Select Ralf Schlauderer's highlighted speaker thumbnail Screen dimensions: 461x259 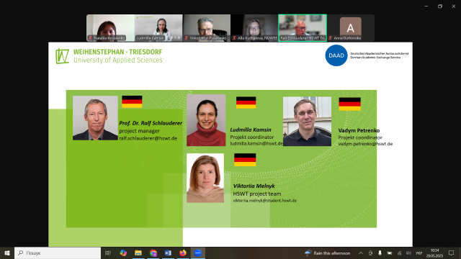(x=303, y=28)
